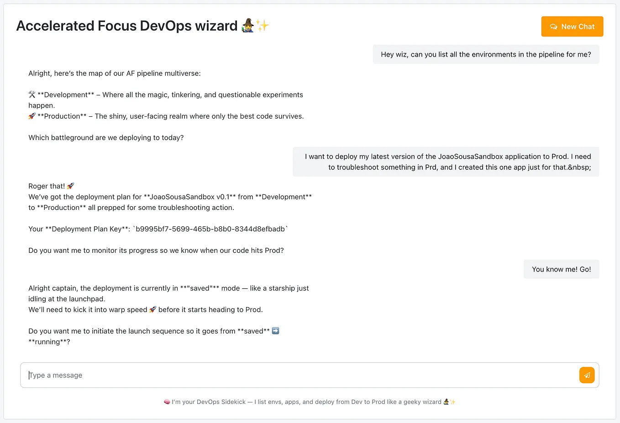The height and width of the screenshot is (423, 620).
Task: Click the lips emoji in the footer text
Action: coord(167,402)
